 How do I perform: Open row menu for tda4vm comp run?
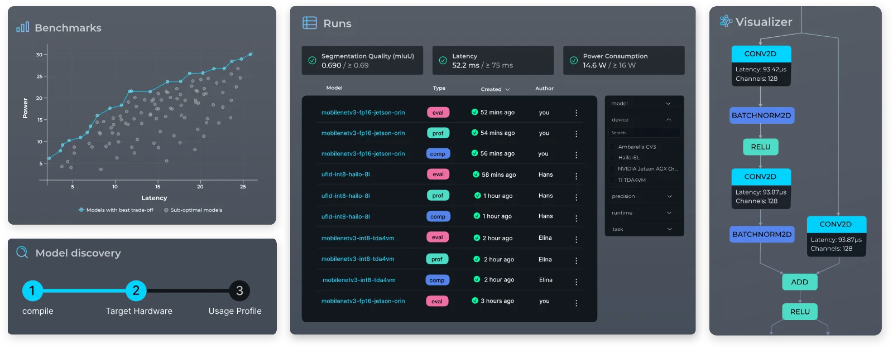(x=576, y=282)
